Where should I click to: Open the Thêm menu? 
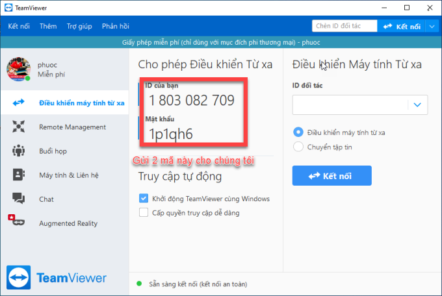tap(48, 26)
